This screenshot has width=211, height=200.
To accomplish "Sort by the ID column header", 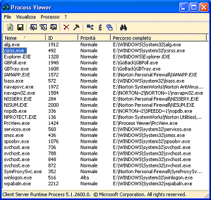I will 62,38.
